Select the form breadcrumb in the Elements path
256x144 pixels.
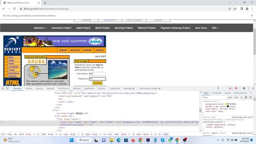[110, 134]
